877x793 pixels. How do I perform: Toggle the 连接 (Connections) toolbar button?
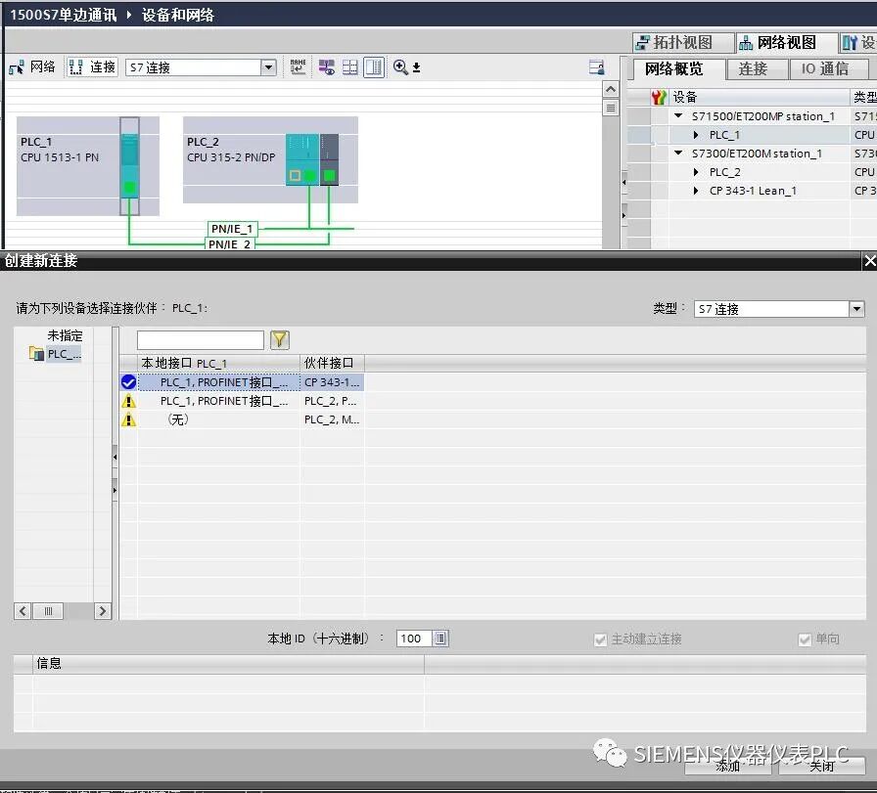[92, 67]
